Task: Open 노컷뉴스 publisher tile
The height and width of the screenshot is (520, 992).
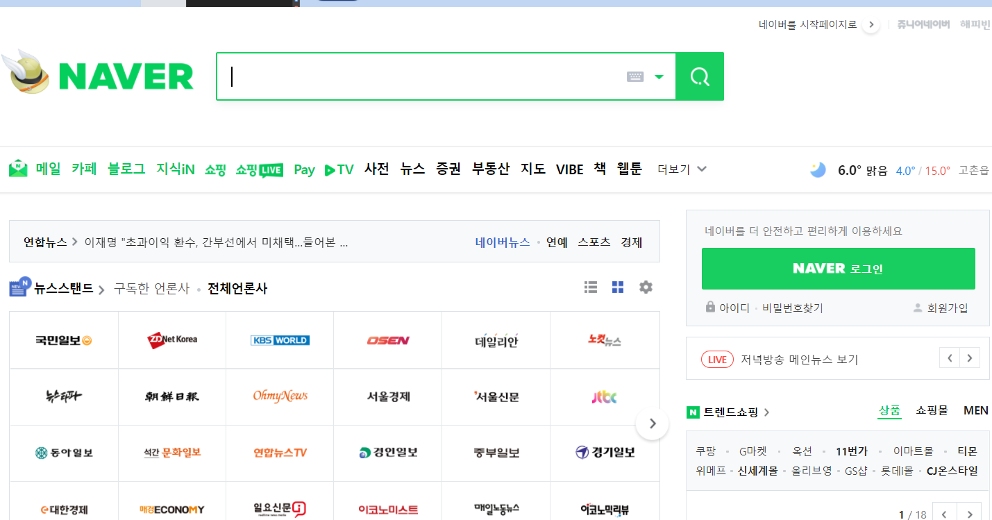Action: coord(604,340)
